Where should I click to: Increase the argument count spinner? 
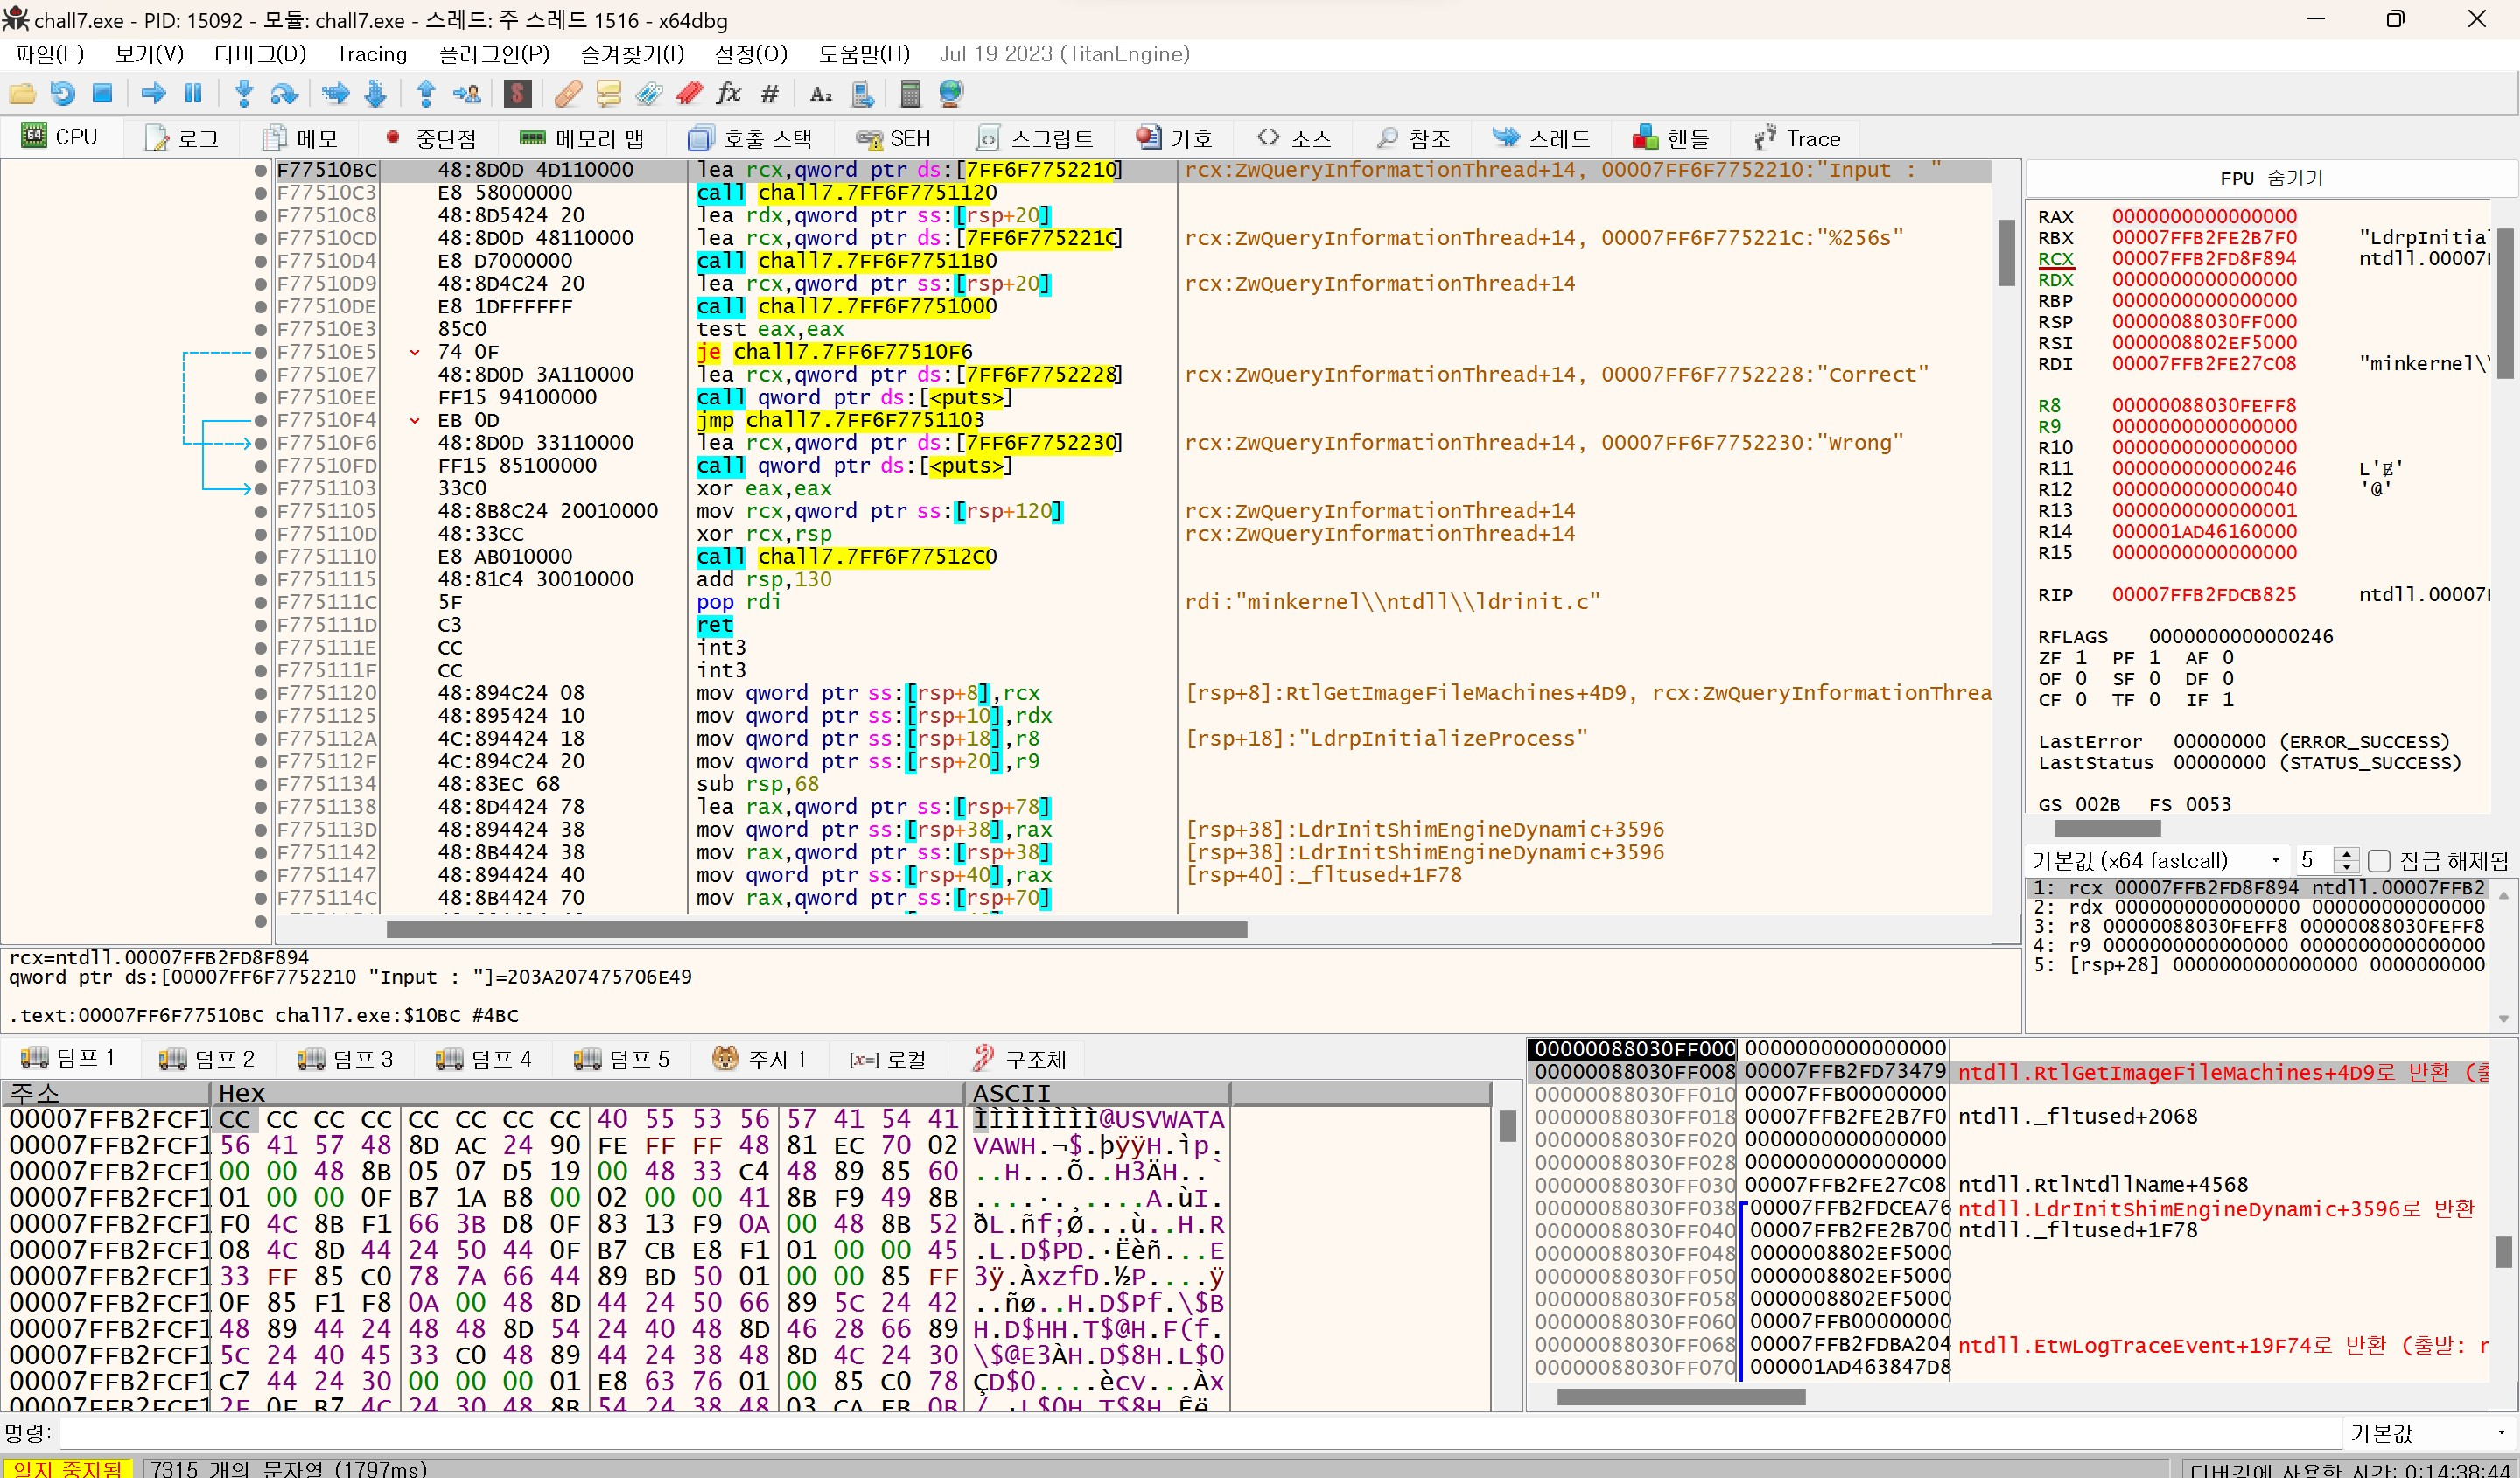(2346, 854)
